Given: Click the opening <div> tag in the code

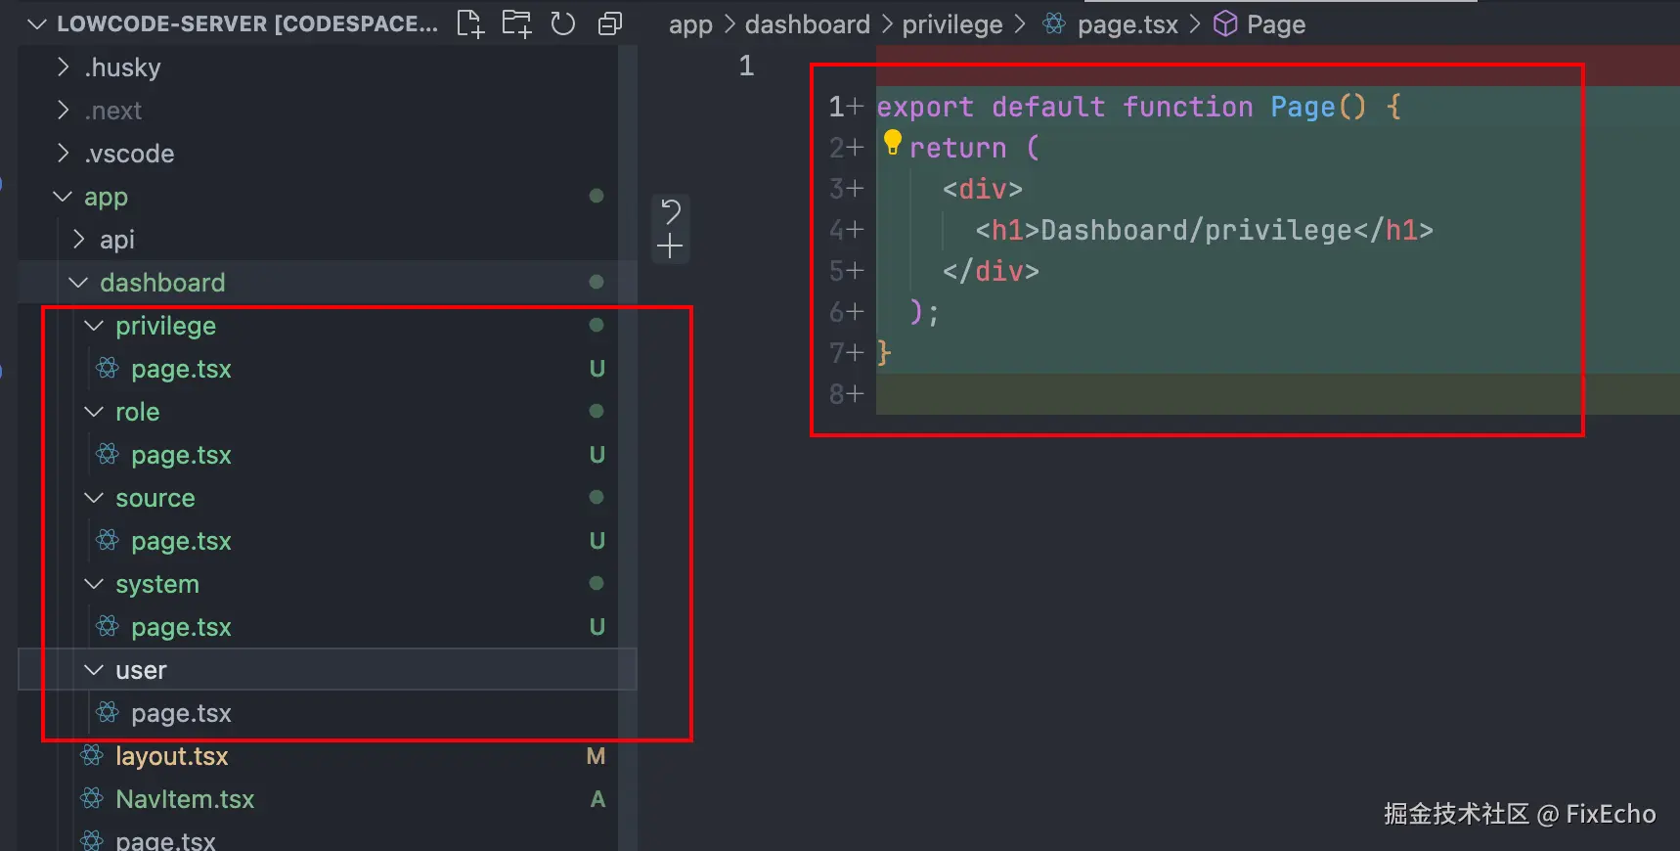Looking at the screenshot, I should pyautogui.click(x=983, y=189).
